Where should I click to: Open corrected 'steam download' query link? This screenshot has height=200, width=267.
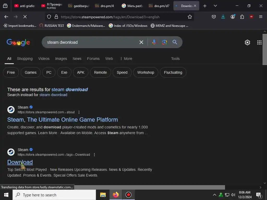69,90
